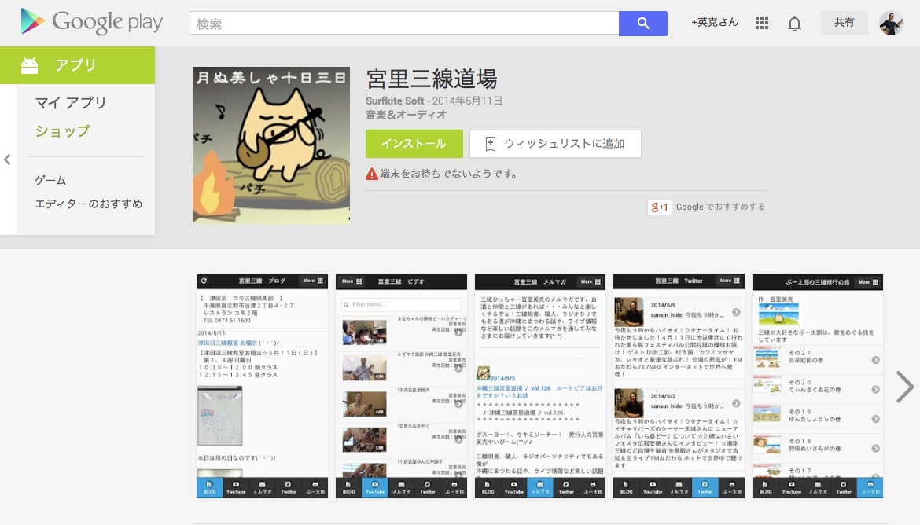Click the 宮里三線道場 app icon image
920x525 pixels.
(271, 145)
